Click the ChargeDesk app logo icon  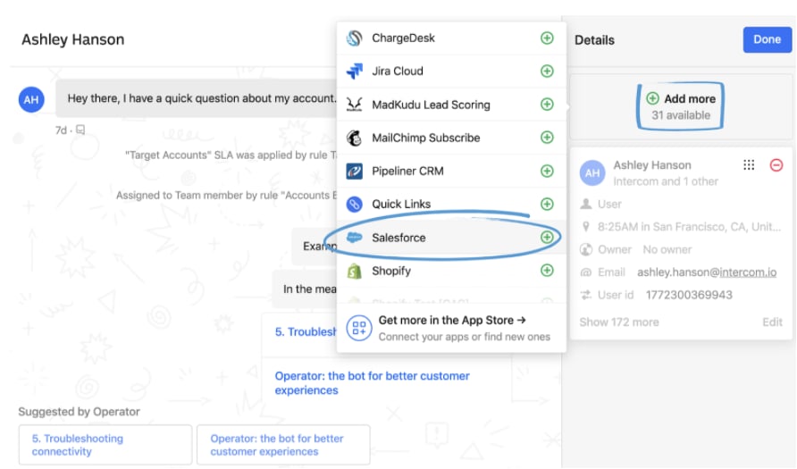(355, 38)
